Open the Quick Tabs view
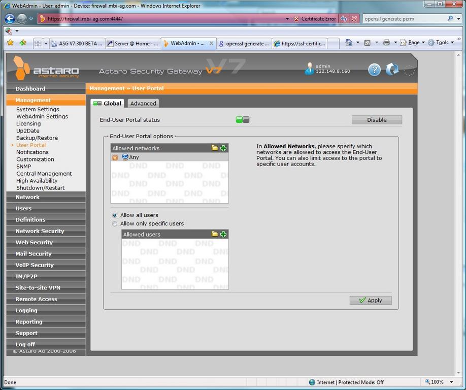 click(38, 43)
